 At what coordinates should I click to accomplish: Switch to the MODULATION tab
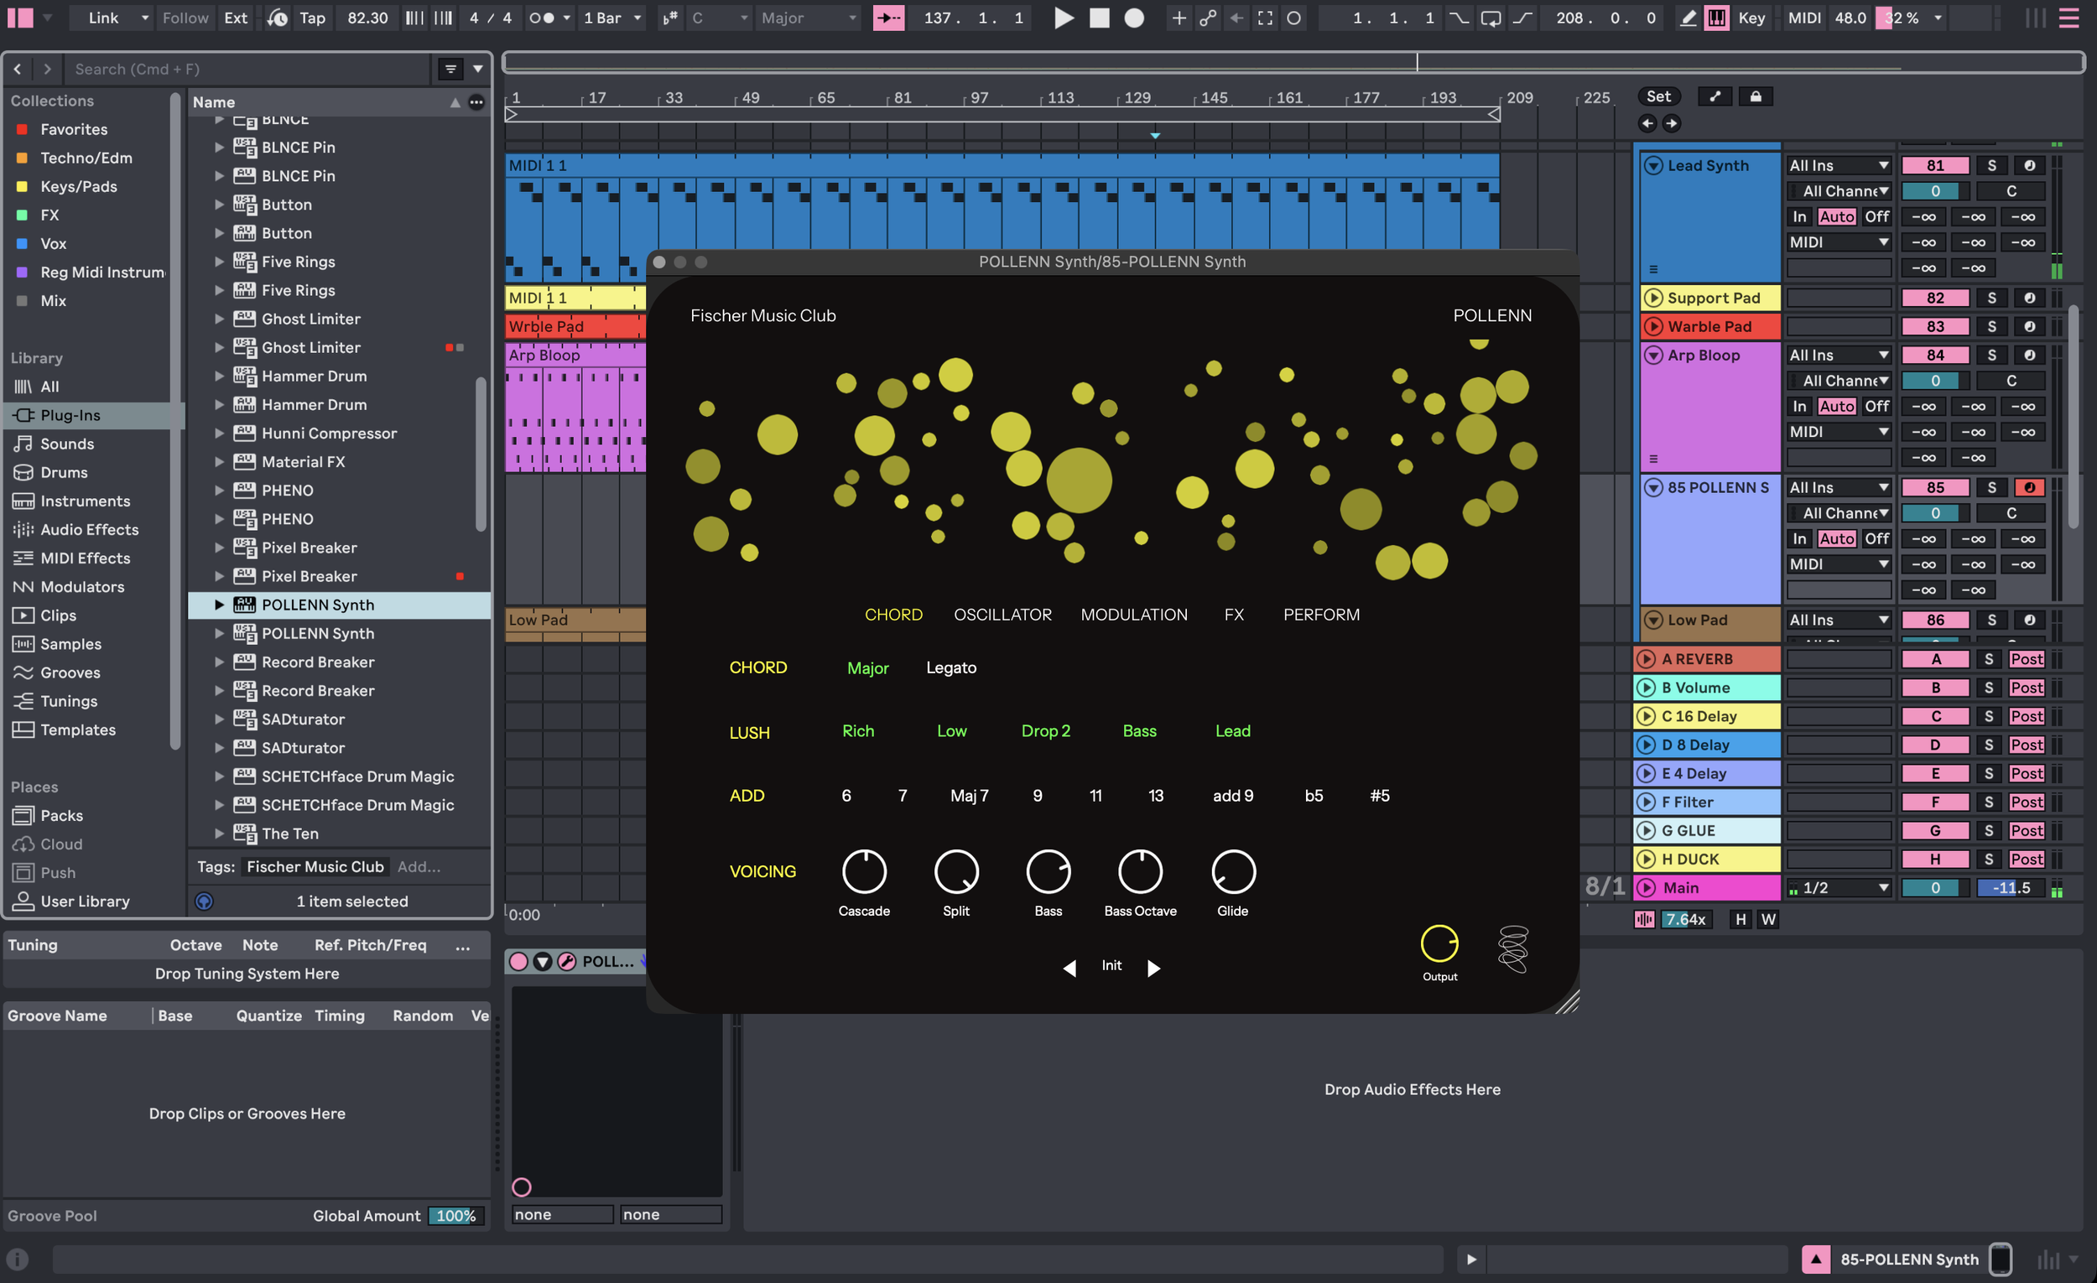pyautogui.click(x=1133, y=615)
